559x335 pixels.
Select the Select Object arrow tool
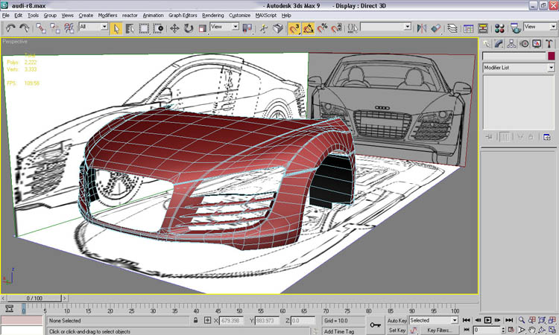[116, 28]
